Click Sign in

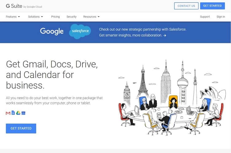(221, 17)
